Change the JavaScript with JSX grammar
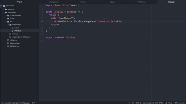The height and width of the screenshot is (104, 186). (151, 103)
